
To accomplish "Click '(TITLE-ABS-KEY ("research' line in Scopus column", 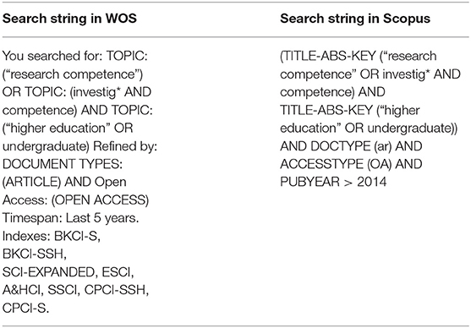I will 359,56.
